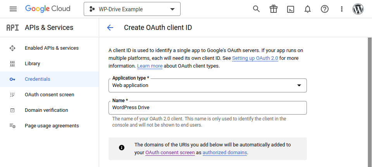Click the WordPress account avatar
Viewport: 372px width, 167px height.
pos(358,9)
